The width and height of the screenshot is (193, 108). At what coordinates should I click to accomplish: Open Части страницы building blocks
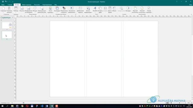tap(50, 10)
